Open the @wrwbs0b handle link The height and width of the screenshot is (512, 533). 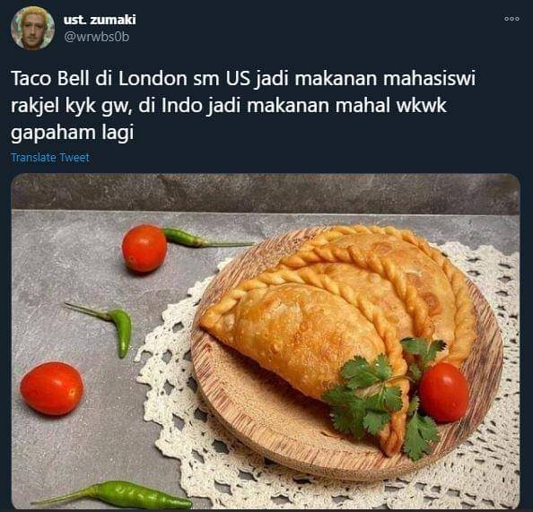97,37
